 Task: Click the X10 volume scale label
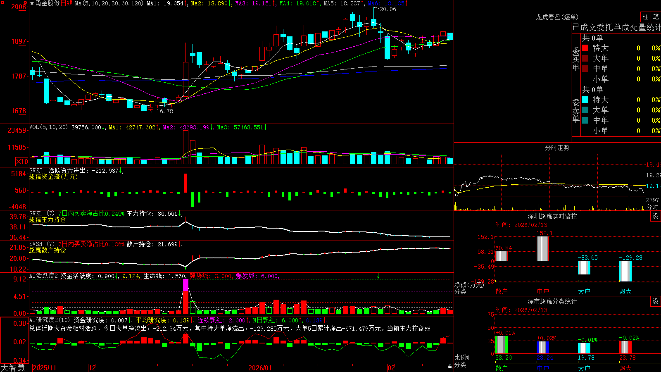coord(22,162)
